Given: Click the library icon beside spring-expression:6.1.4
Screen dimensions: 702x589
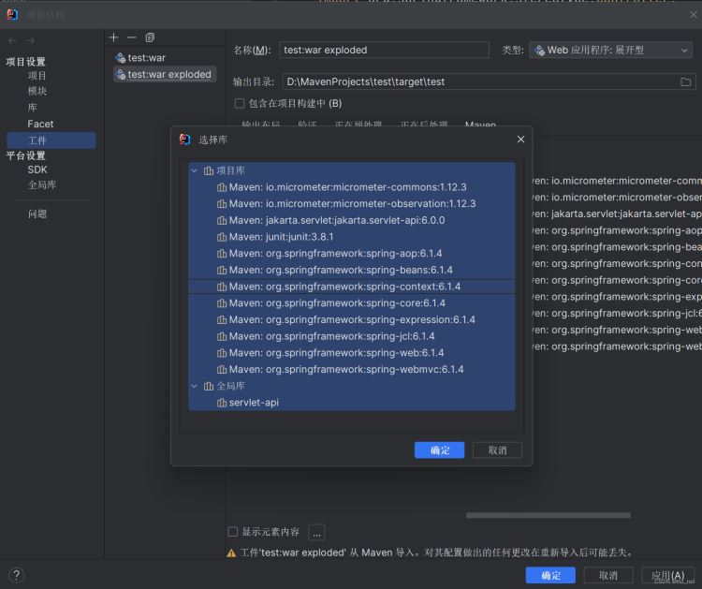Looking at the screenshot, I should click(x=222, y=320).
